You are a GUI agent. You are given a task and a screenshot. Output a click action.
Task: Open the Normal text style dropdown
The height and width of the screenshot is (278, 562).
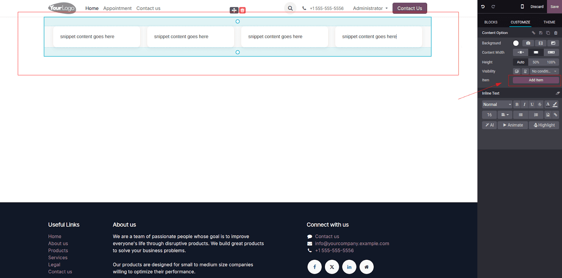pyautogui.click(x=497, y=105)
